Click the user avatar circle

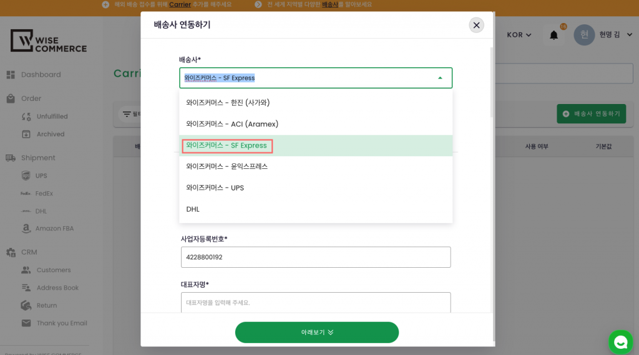tap(584, 35)
